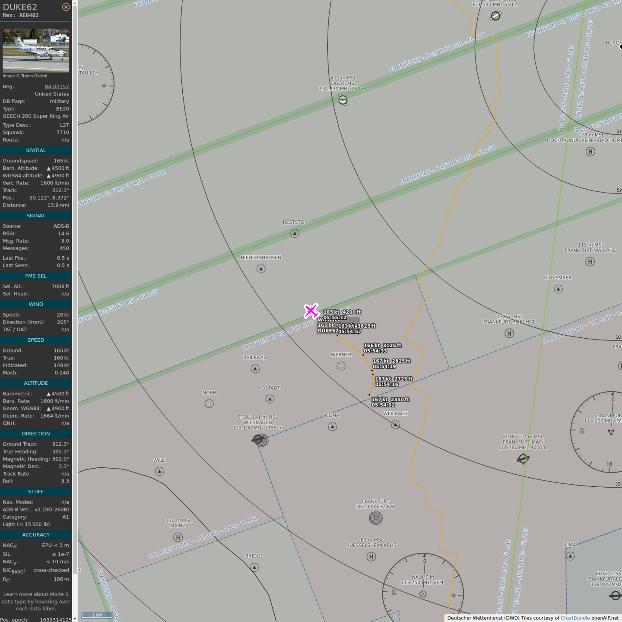The image size is (622, 622).
Task: Click the Oberems glider airfield icon
Action: coord(343,100)
